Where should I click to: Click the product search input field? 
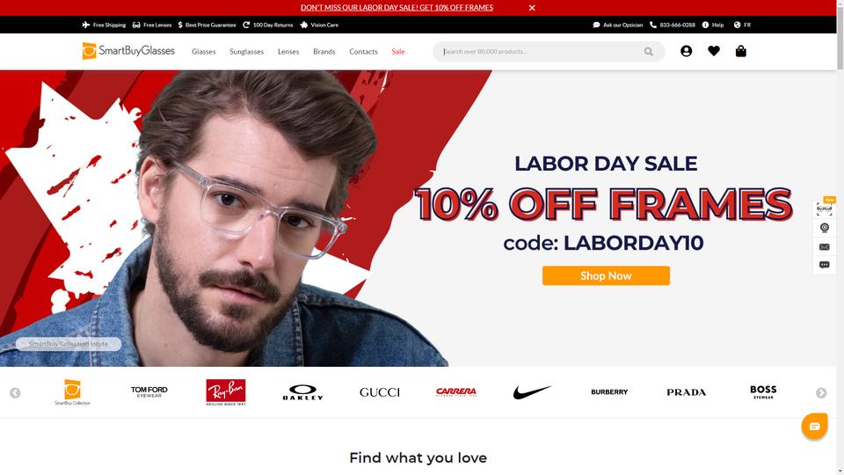tap(541, 52)
